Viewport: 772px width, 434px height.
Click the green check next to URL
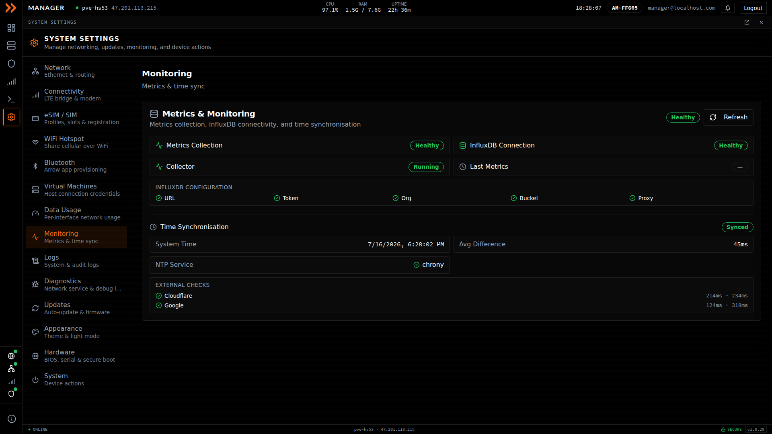[159, 198]
